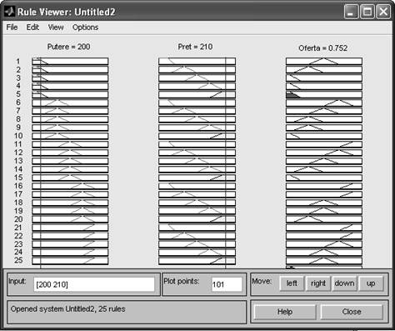Click the Move left button
The width and height of the screenshot is (395, 331).
(x=292, y=283)
